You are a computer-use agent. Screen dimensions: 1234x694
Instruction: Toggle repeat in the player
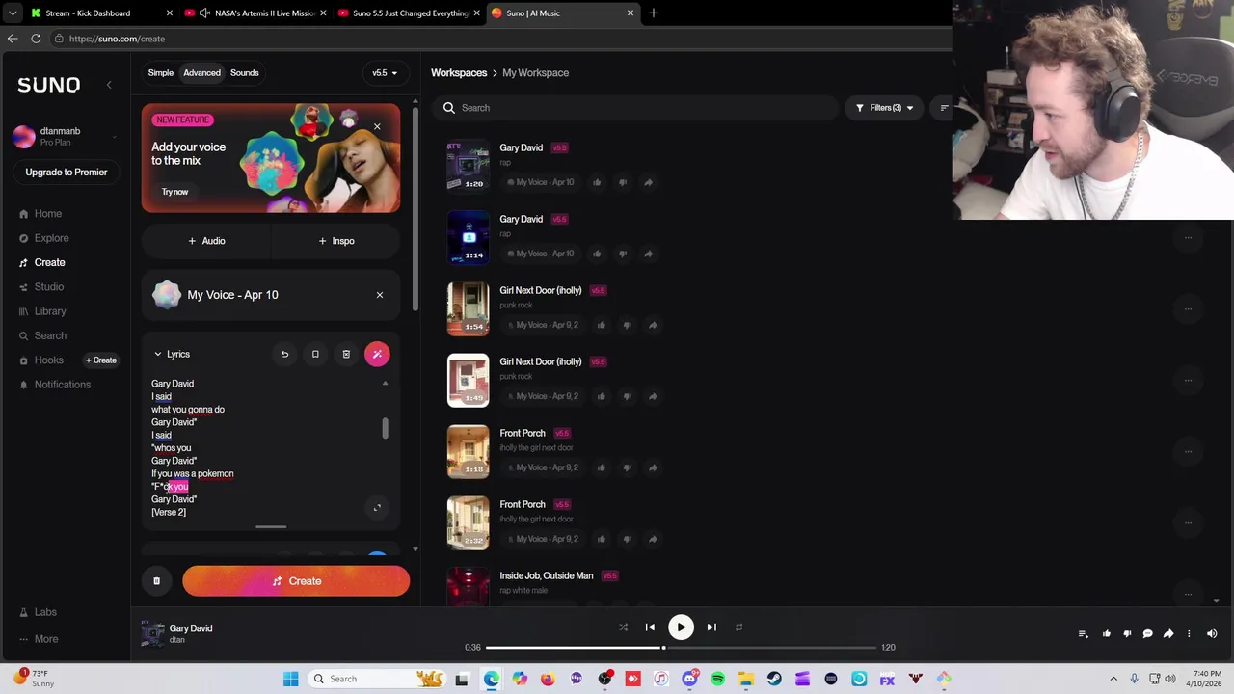click(738, 627)
